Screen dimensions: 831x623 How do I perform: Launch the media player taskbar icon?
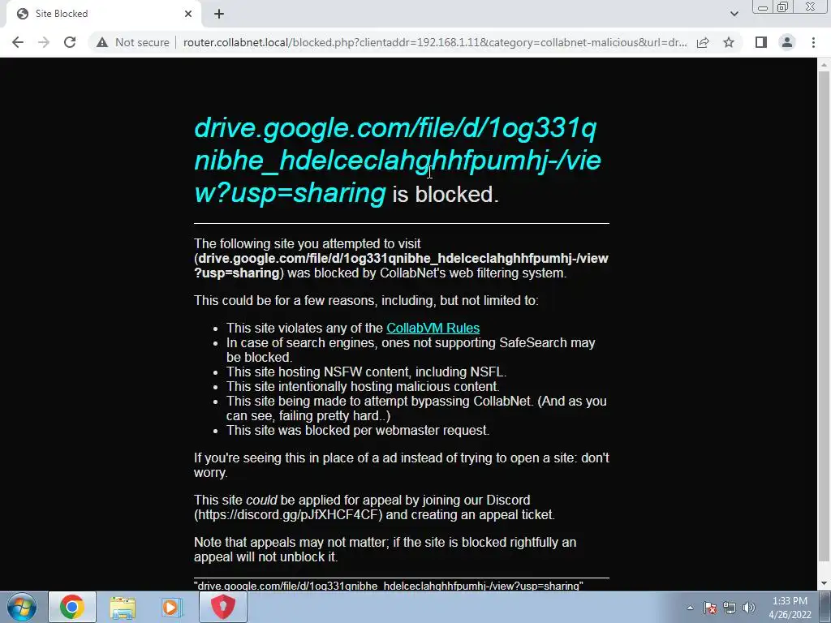(x=171, y=607)
